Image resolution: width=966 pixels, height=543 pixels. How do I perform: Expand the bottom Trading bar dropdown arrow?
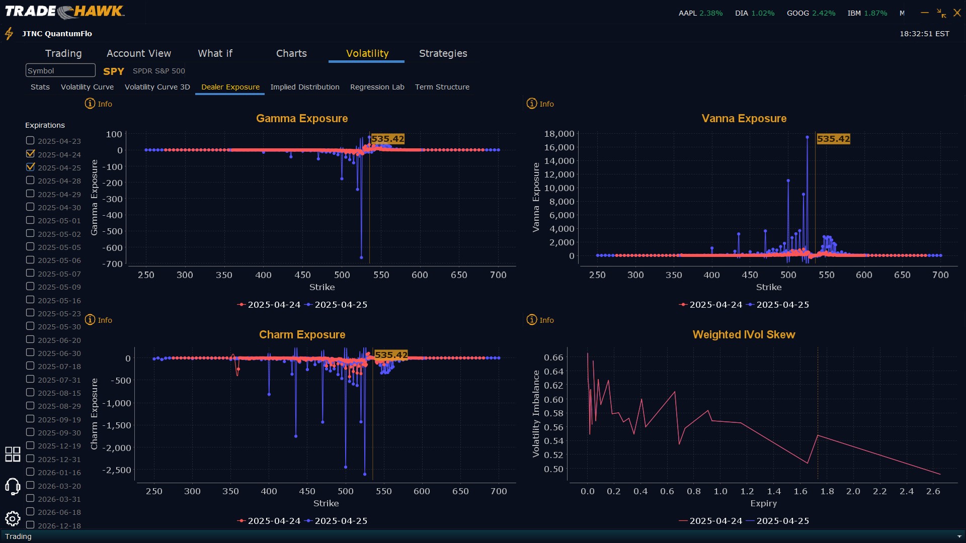[959, 536]
